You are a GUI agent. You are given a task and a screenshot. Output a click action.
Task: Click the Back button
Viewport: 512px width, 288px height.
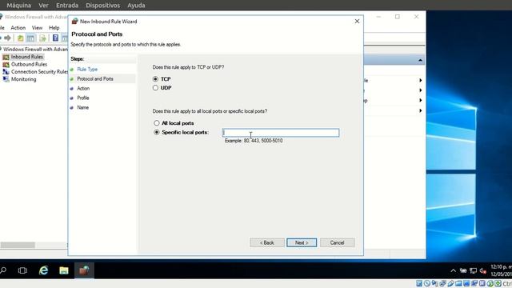[267, 242]
